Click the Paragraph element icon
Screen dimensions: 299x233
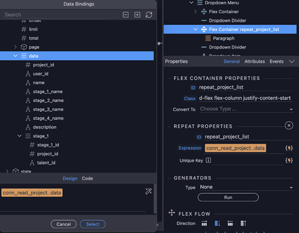point(208,39)
